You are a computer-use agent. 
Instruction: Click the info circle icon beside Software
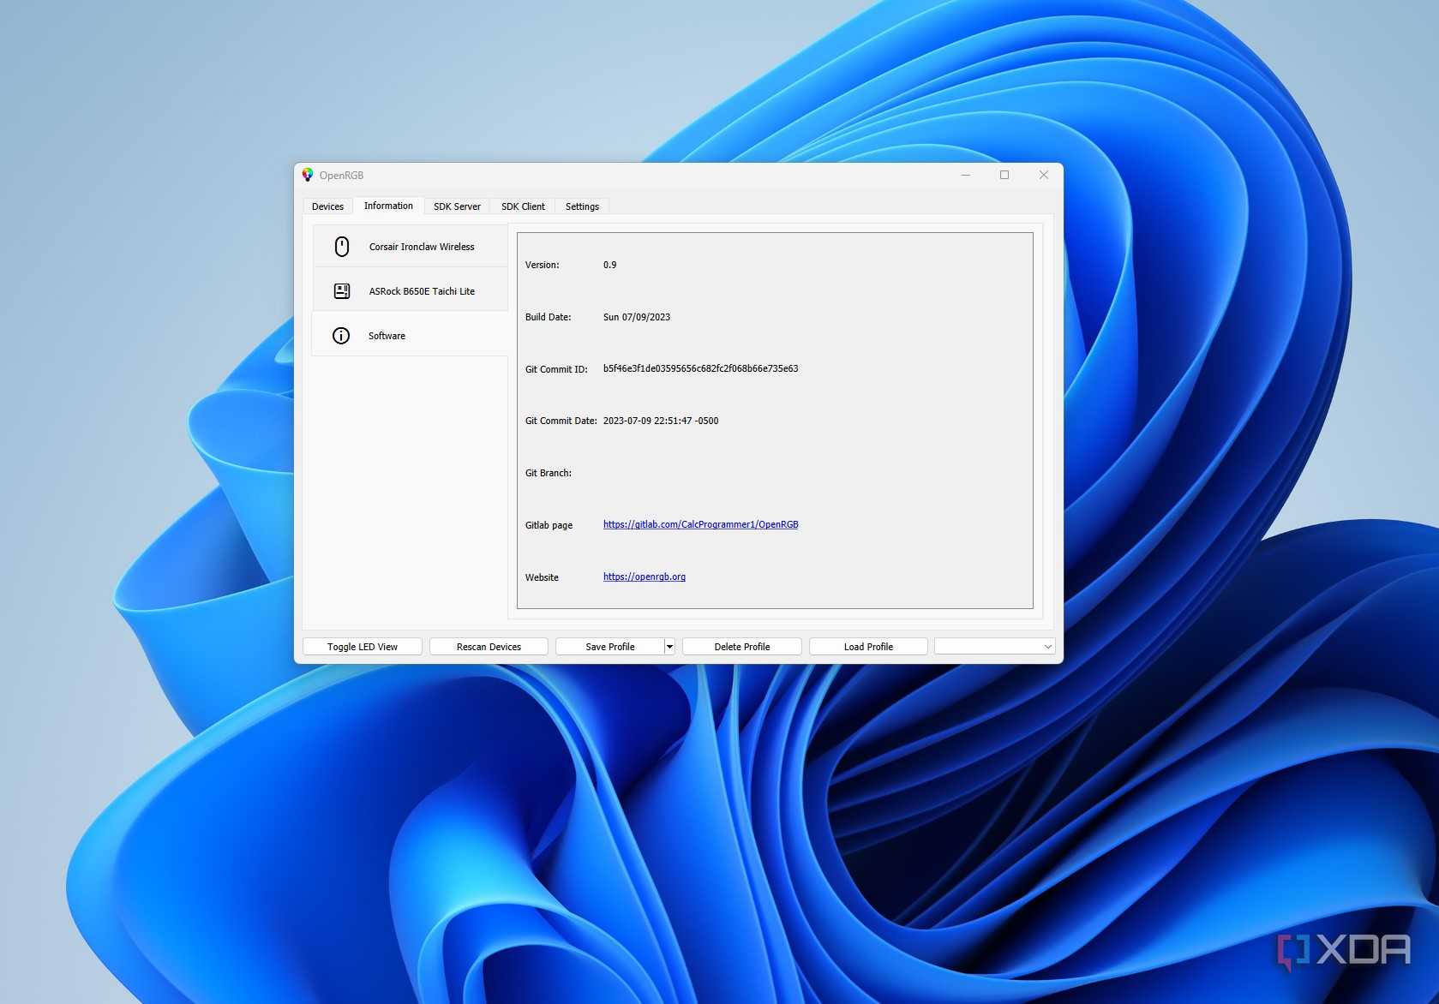341,336
